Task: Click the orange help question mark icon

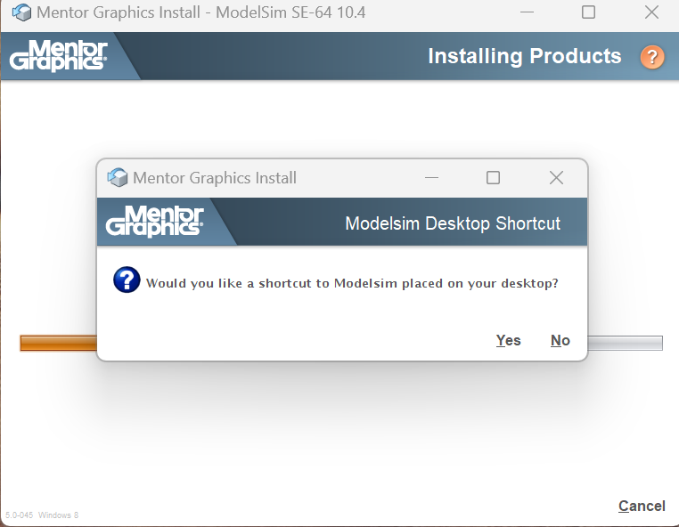Action: (x=652, y=57)
